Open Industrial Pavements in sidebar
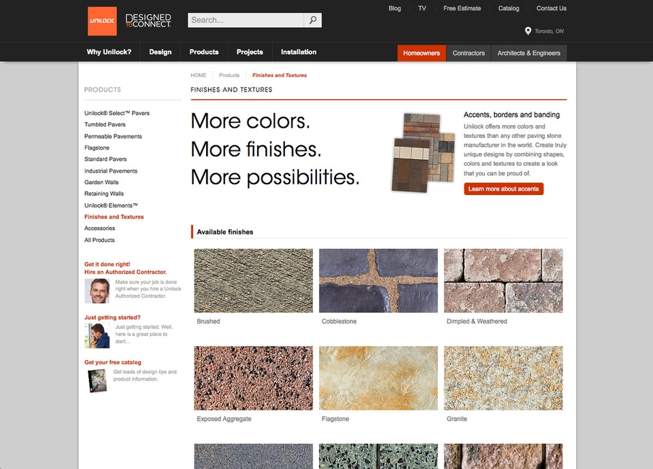The width and height of the screenshot is (653, 469). (x=111, y=171)
